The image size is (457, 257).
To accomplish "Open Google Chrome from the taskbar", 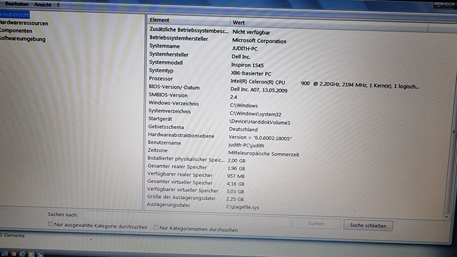I will point(13,253).
